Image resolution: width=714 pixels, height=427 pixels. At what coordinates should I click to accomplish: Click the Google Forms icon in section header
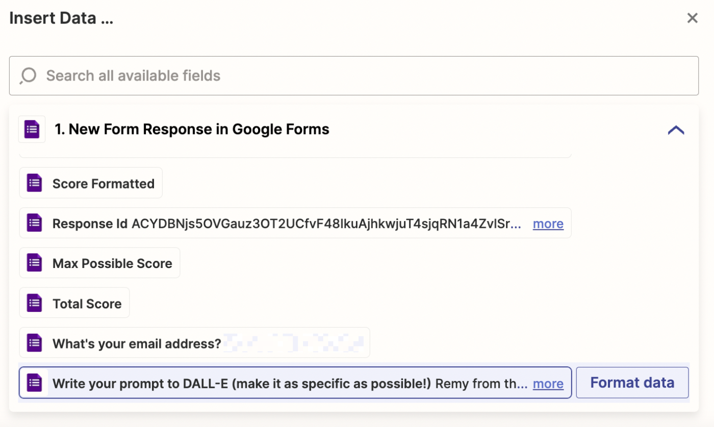[32, 129]
